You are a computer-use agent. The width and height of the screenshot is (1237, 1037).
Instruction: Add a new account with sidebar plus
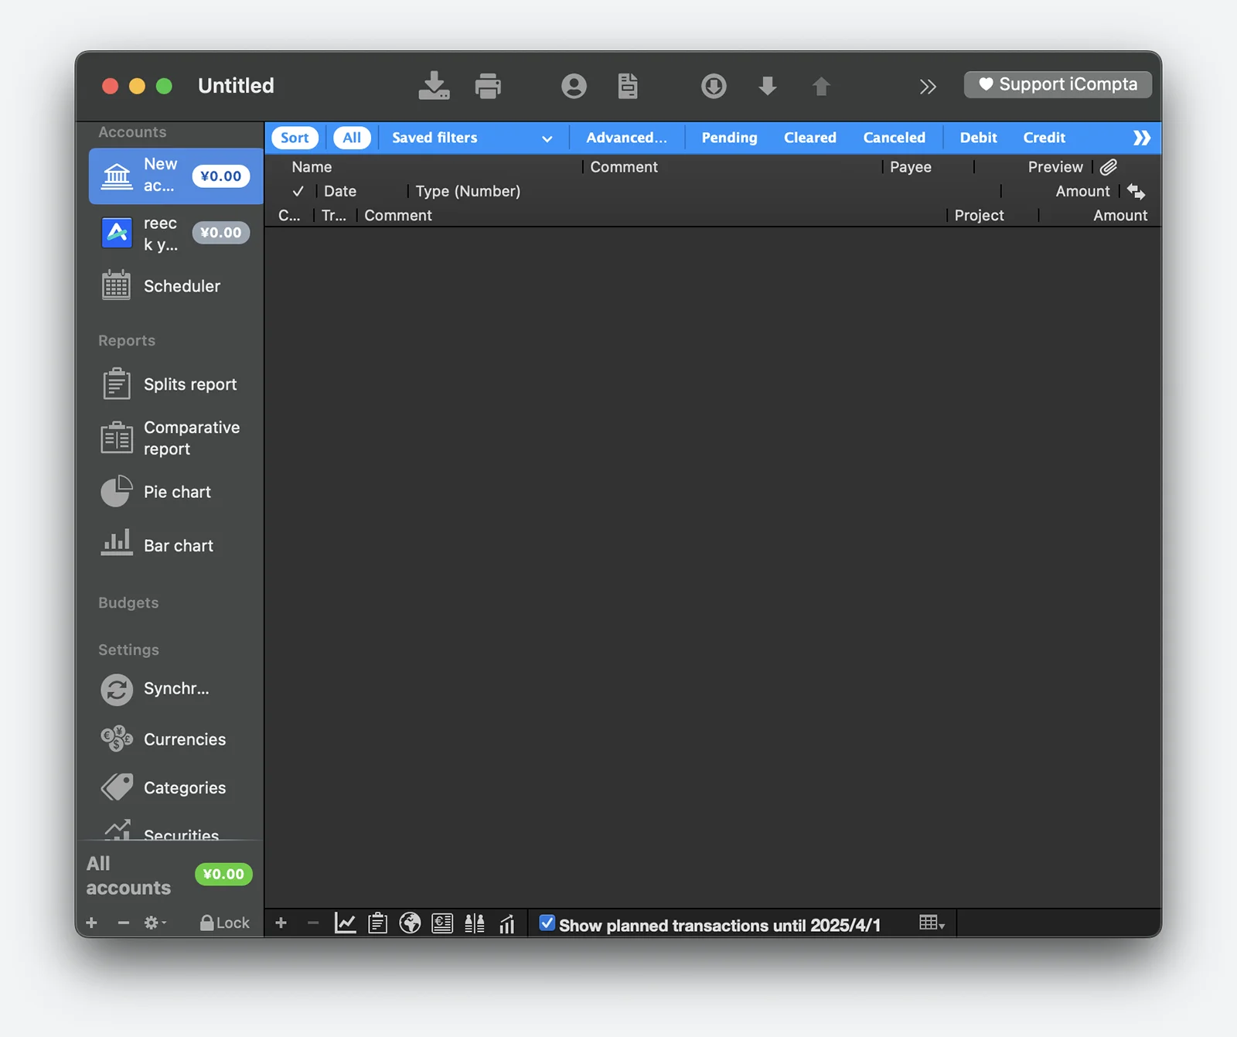click(91, 923)
